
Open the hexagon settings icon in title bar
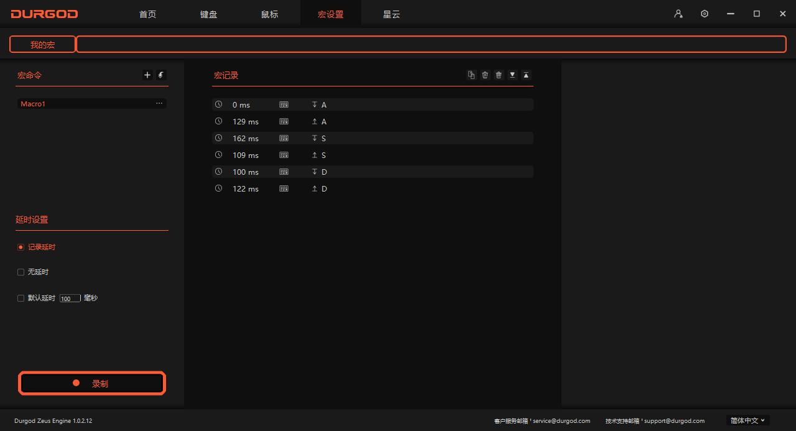tap(705, 14)
